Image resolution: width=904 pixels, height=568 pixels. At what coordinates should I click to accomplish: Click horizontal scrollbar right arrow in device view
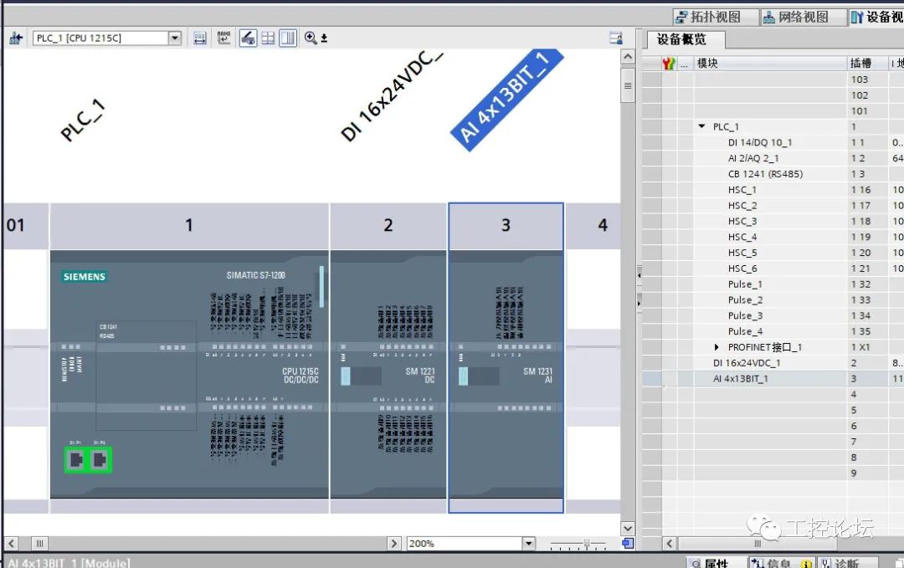click(394, 543)
